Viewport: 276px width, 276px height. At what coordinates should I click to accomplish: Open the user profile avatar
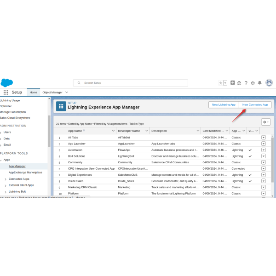click(269, 83)
